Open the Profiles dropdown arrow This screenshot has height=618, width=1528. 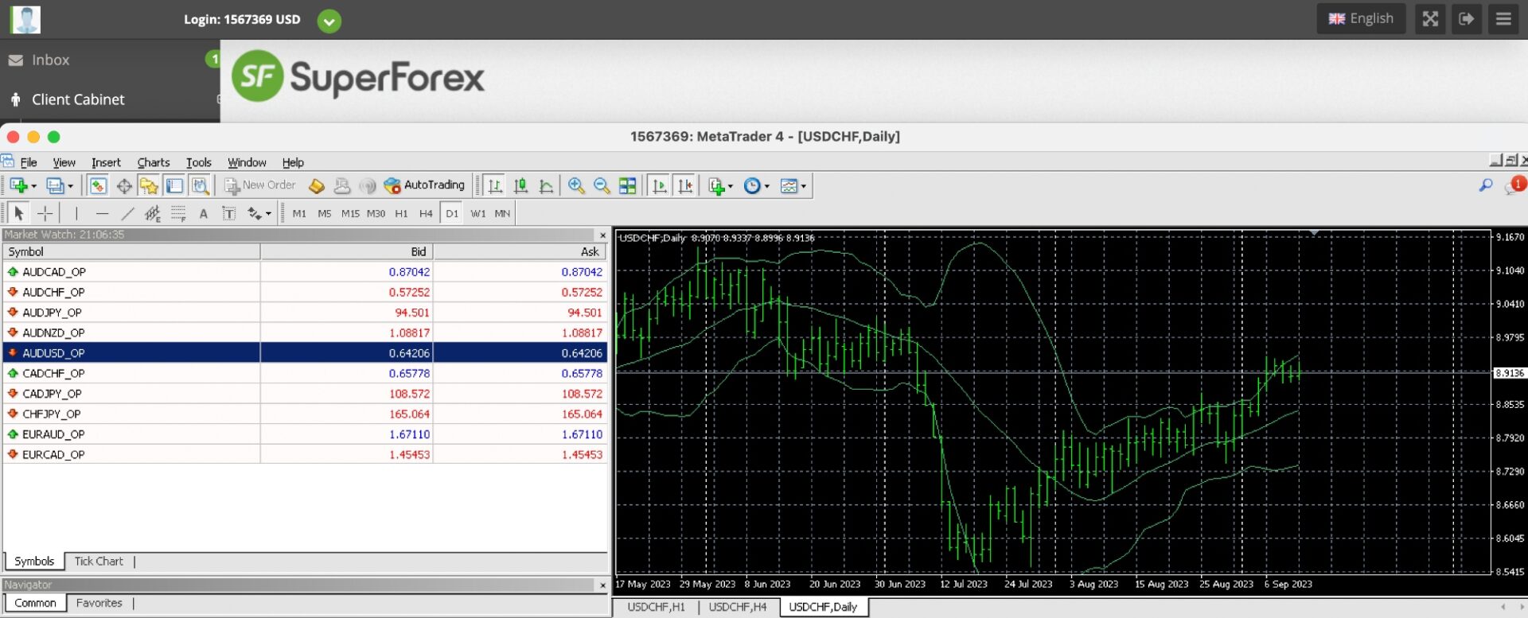(x=70, y=186)
